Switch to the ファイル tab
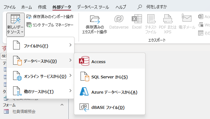This screenshot has height=119, width=210. [10, 7]
